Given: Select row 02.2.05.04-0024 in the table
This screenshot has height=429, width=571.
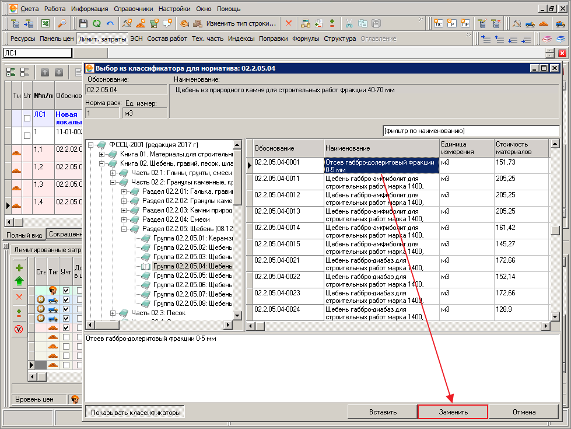Looking at the screenshot, I should 397,313.
